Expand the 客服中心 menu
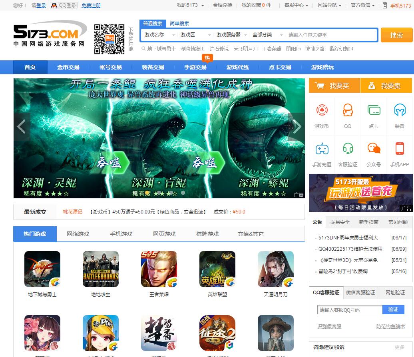Image resolution: width=414 pixels, height=357 pixels. coord(296,5)
